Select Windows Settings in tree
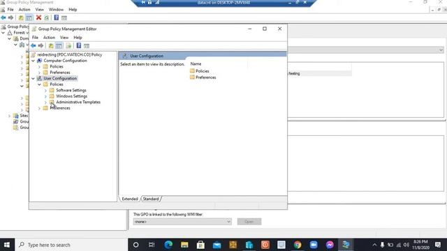The height and width of the screenshot is (251, 447). [x=71, y=96]
